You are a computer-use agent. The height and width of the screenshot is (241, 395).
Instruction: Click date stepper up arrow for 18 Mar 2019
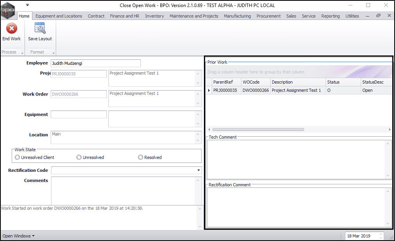point(381,234)
